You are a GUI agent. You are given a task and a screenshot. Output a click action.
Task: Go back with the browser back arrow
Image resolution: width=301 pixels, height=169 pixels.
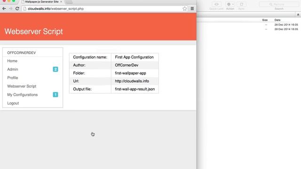pos(4,8)
